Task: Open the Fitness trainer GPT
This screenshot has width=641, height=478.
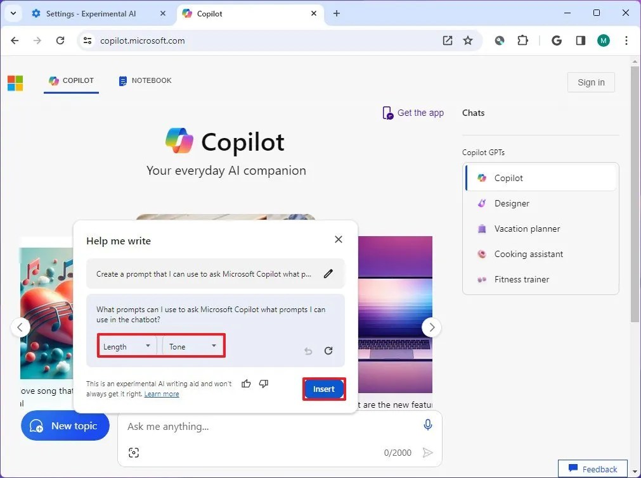Action: [522, 279]
